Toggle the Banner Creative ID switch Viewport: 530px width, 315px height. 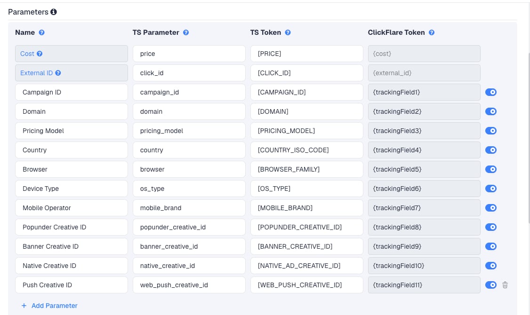(491, 246)
